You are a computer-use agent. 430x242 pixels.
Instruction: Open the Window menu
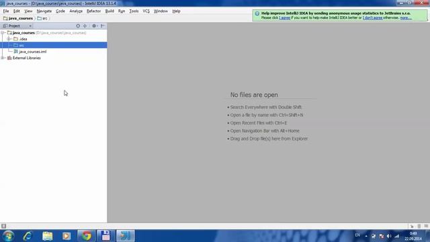click(161, 11)
